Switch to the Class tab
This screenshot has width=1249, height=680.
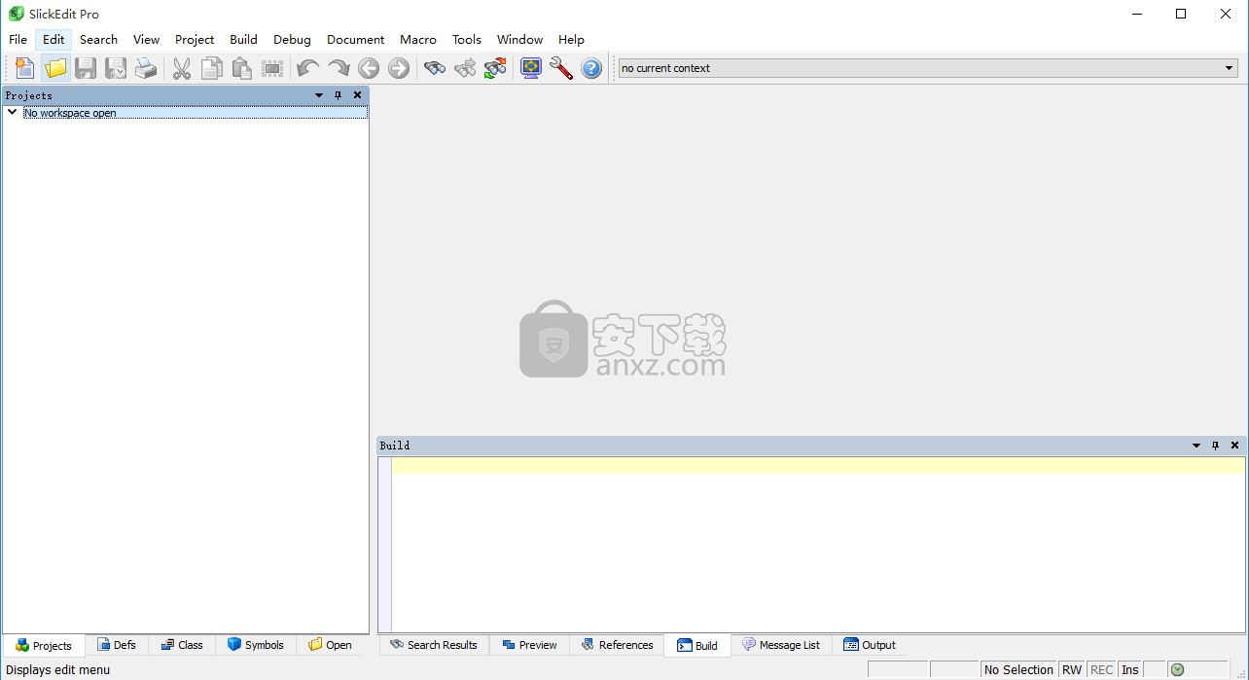tap(182, 645)
